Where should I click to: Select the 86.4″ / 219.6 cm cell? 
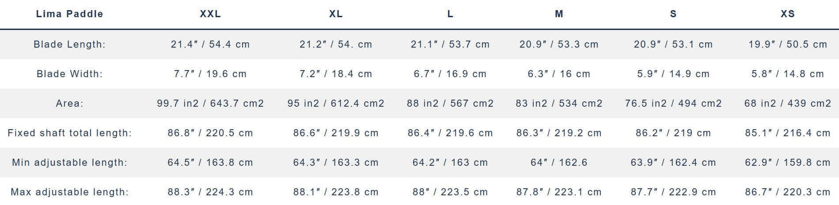[x=450, y=133]
